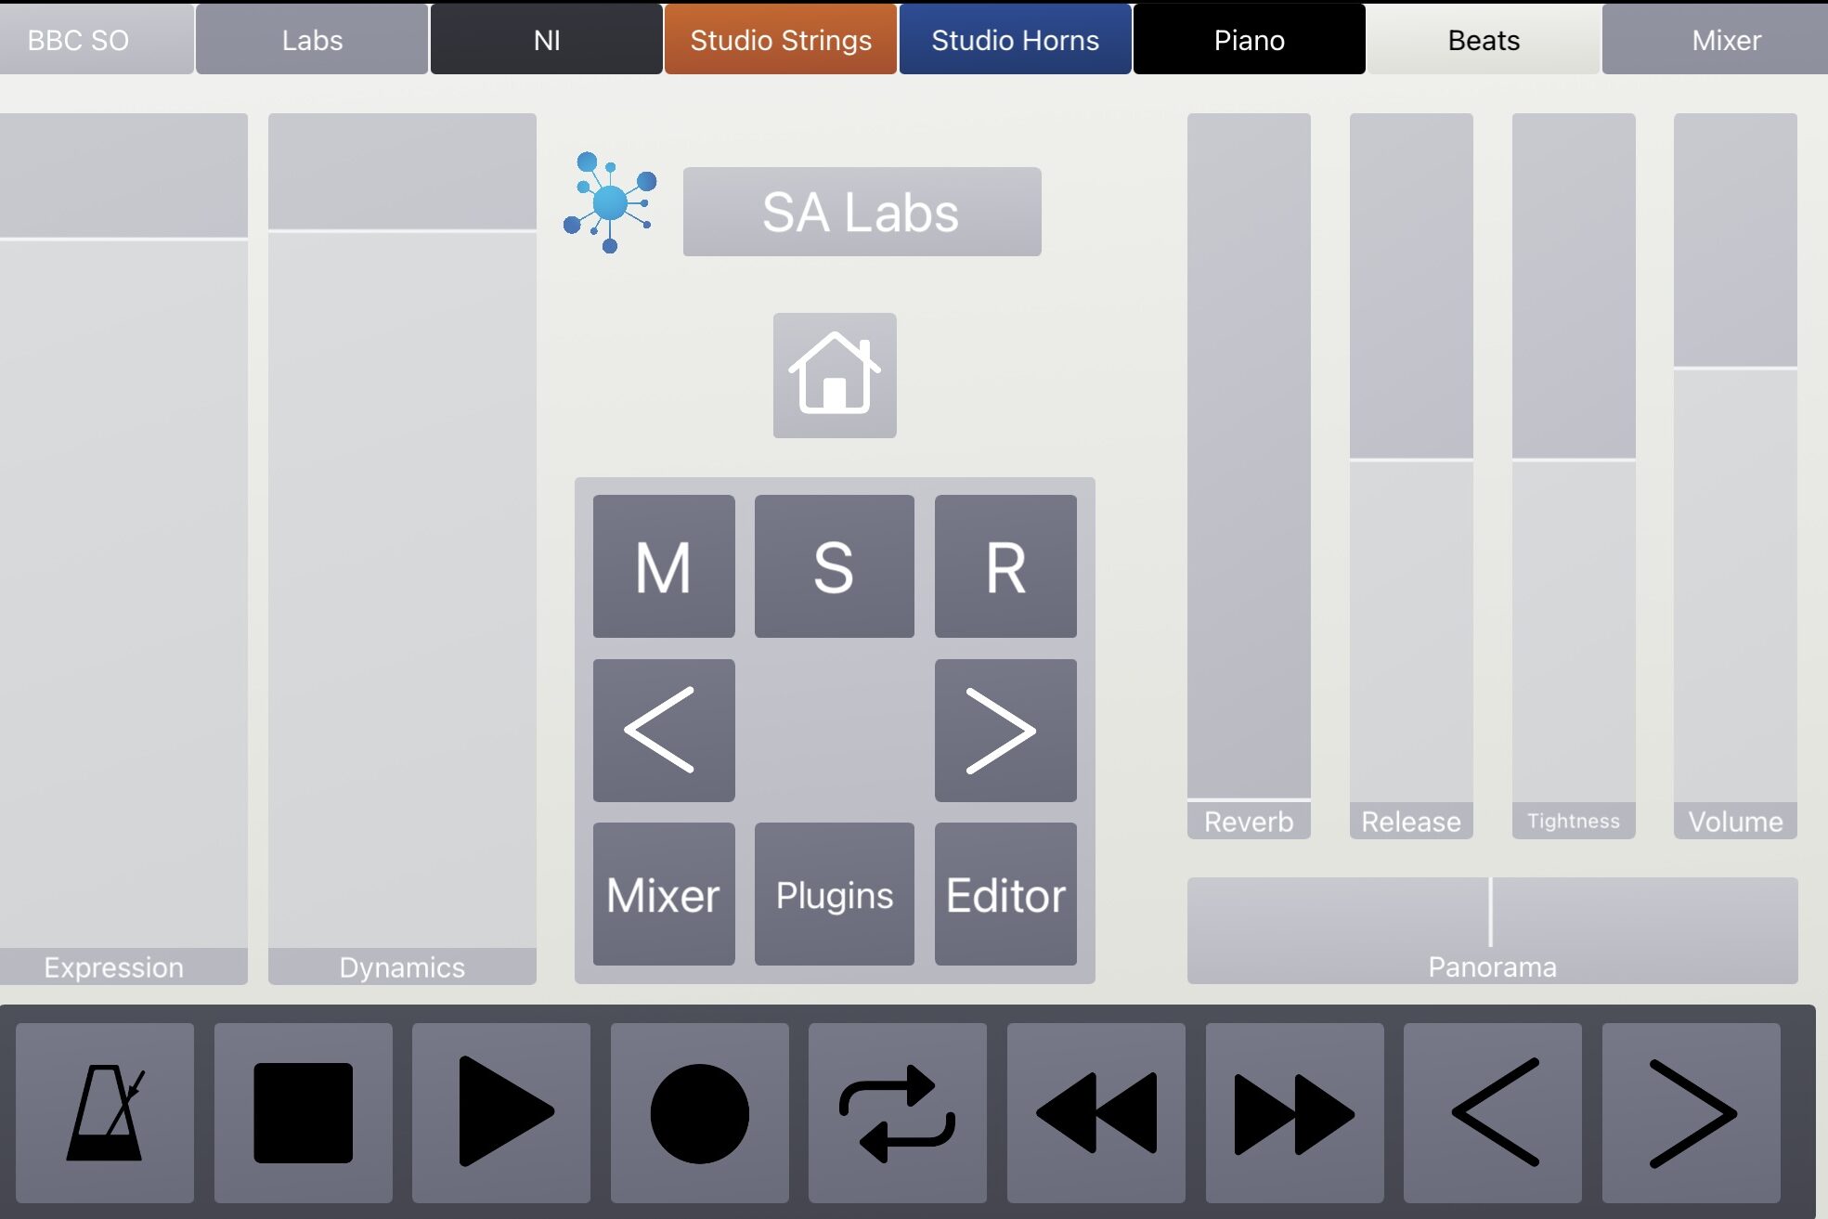Image resolution: width=1828 pixels, height=1219 pixels.
Task: Arm the track with the R button
Action: [1005, 566]
